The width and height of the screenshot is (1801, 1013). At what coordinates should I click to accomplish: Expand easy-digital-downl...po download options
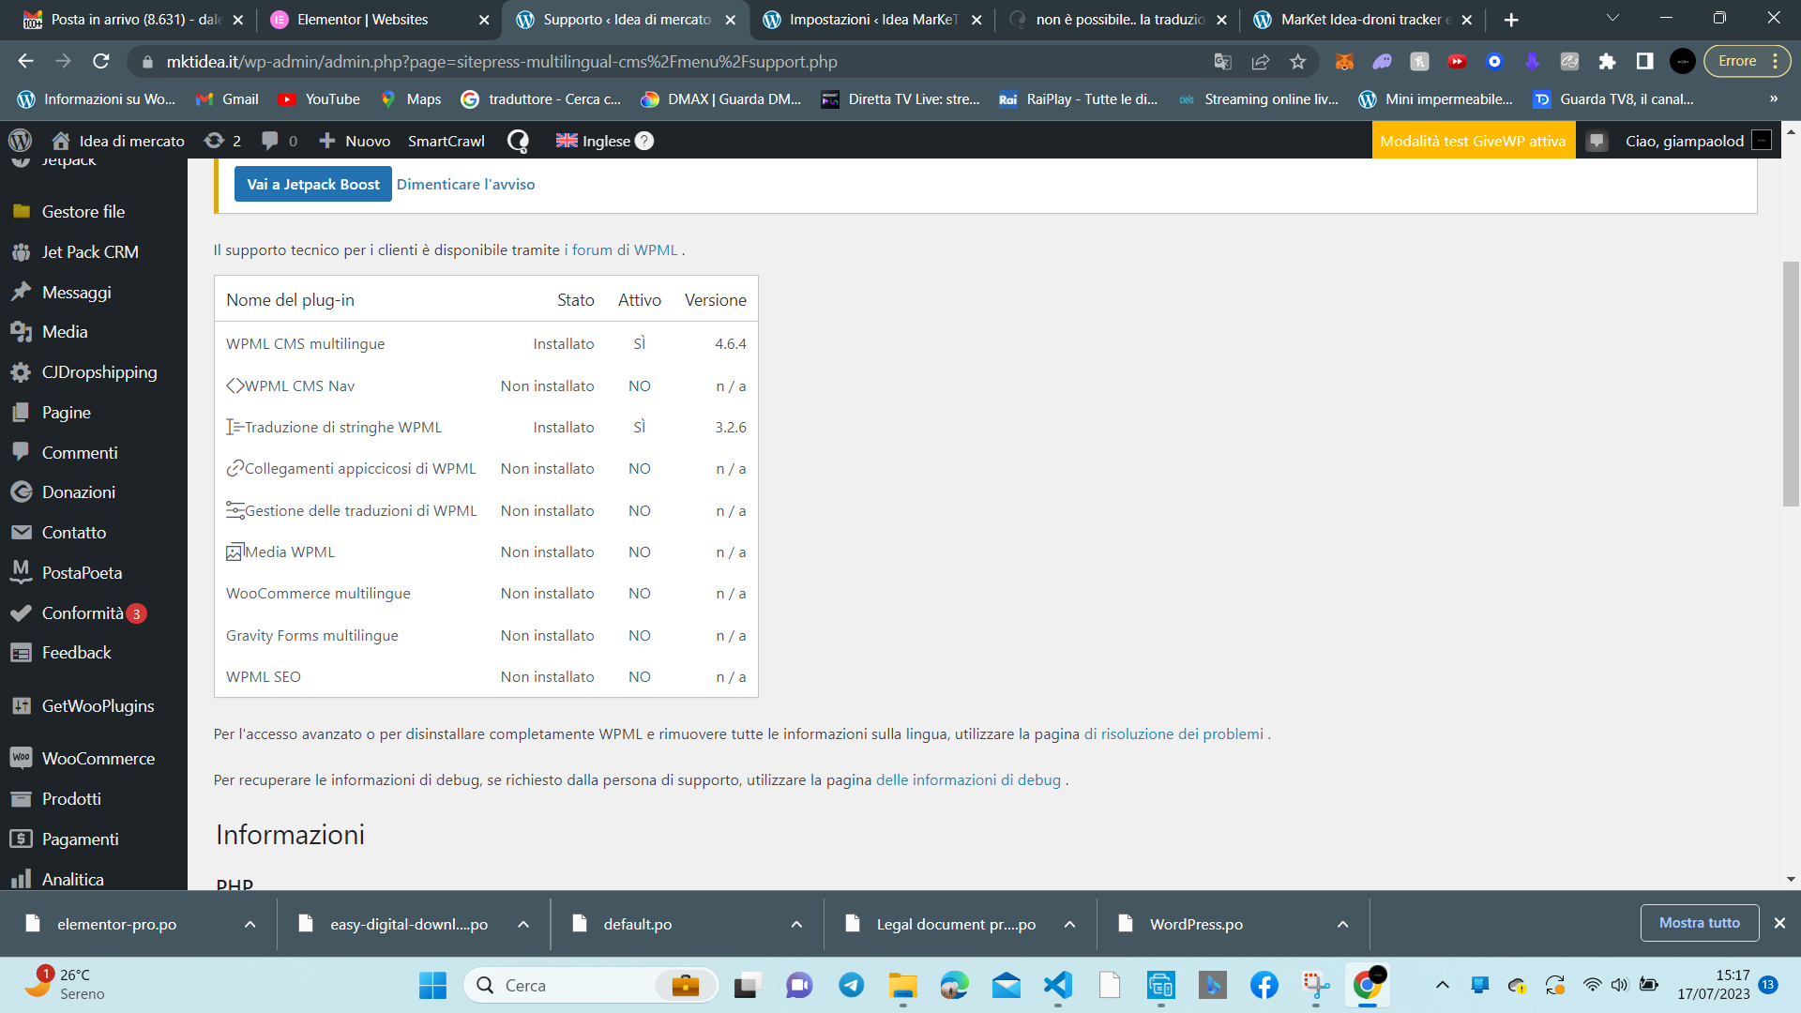click(523, 925)
